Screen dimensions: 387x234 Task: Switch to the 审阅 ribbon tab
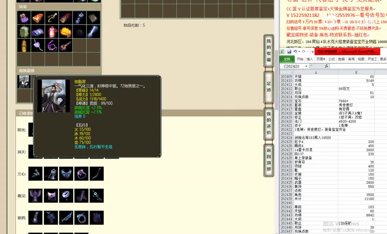[x=351, y=59]
